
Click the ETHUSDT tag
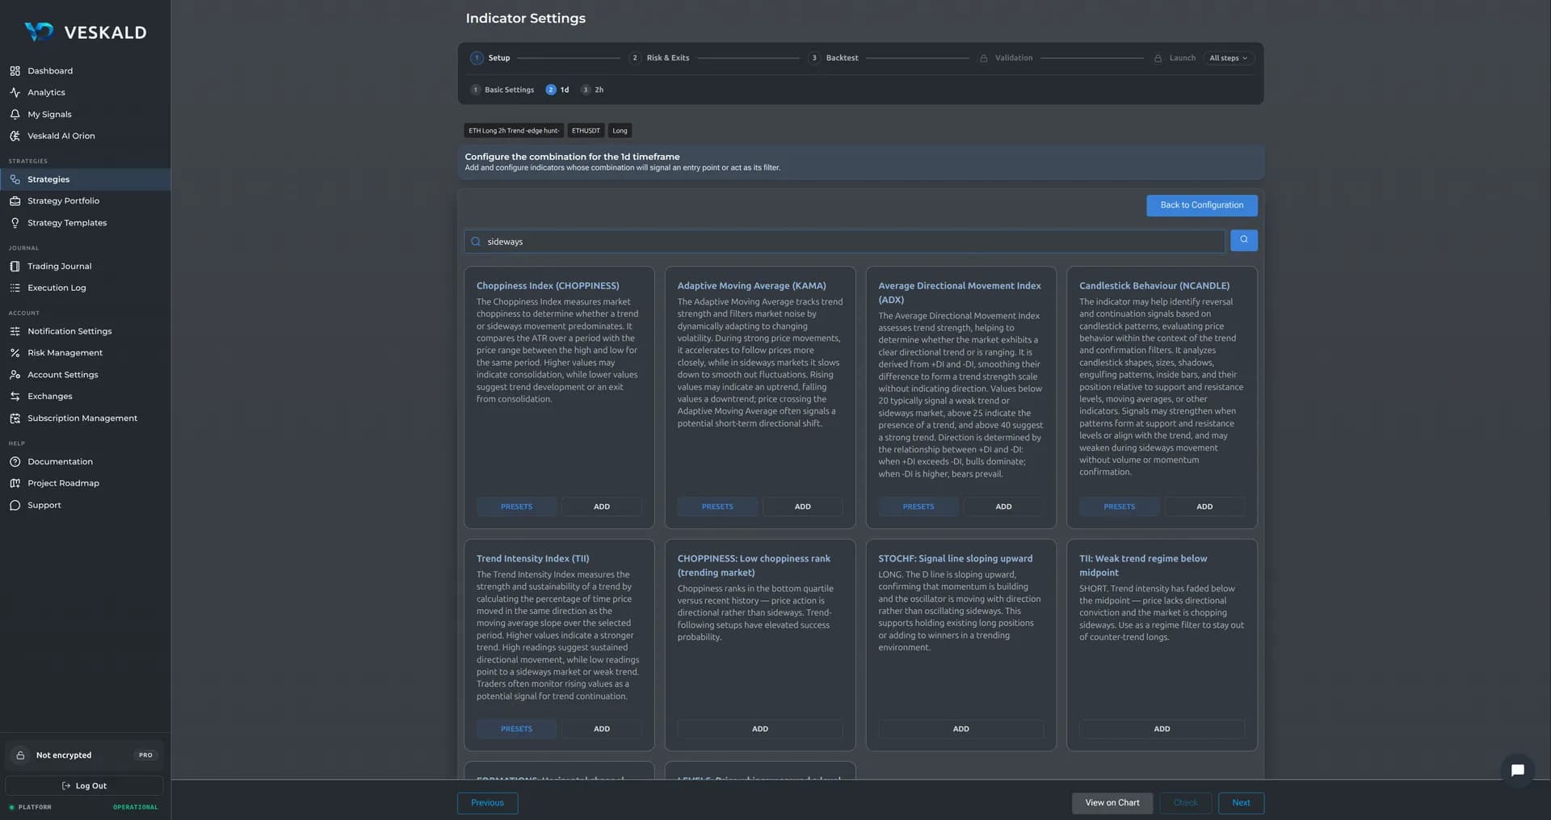pyautogui.click(x=586, y=131)
